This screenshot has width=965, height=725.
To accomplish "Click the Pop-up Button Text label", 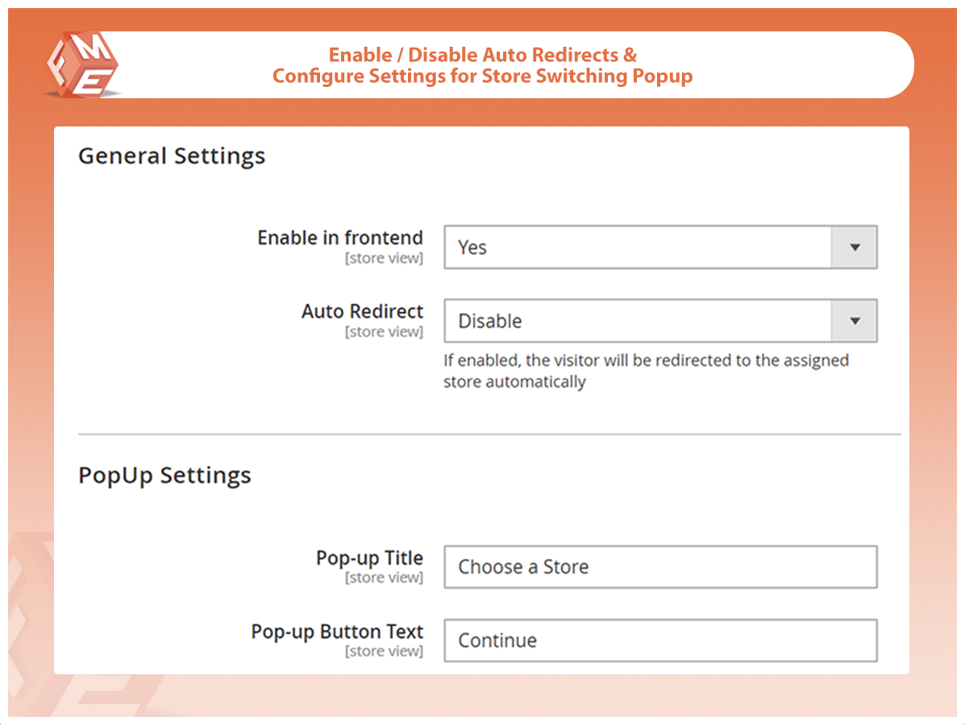I will [337, 631].
